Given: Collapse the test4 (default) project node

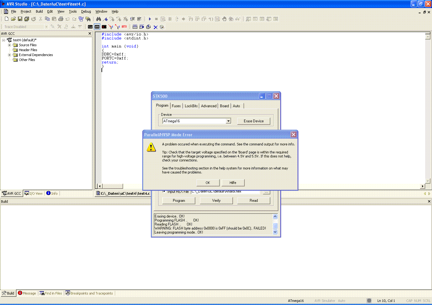Looking at the screenshot, I should [4, 40].
